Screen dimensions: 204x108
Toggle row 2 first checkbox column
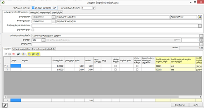(x=115, y=69)
